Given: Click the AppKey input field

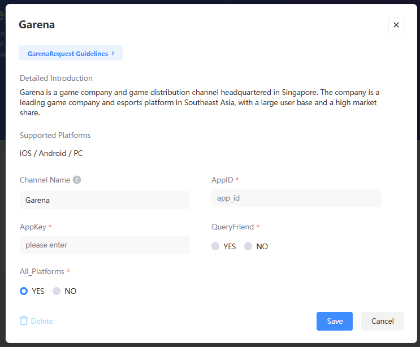Looking at the screenshot, I should point(105,245).
